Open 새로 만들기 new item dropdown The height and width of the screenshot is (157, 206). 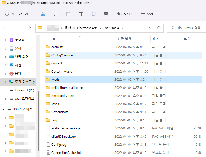click(x=18, y=14)
